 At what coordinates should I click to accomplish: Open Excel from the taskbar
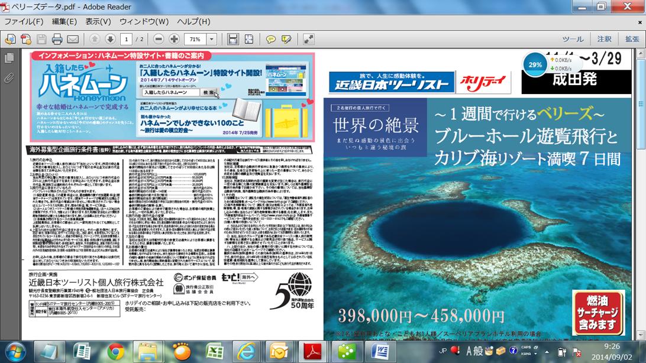pos(214,352)
